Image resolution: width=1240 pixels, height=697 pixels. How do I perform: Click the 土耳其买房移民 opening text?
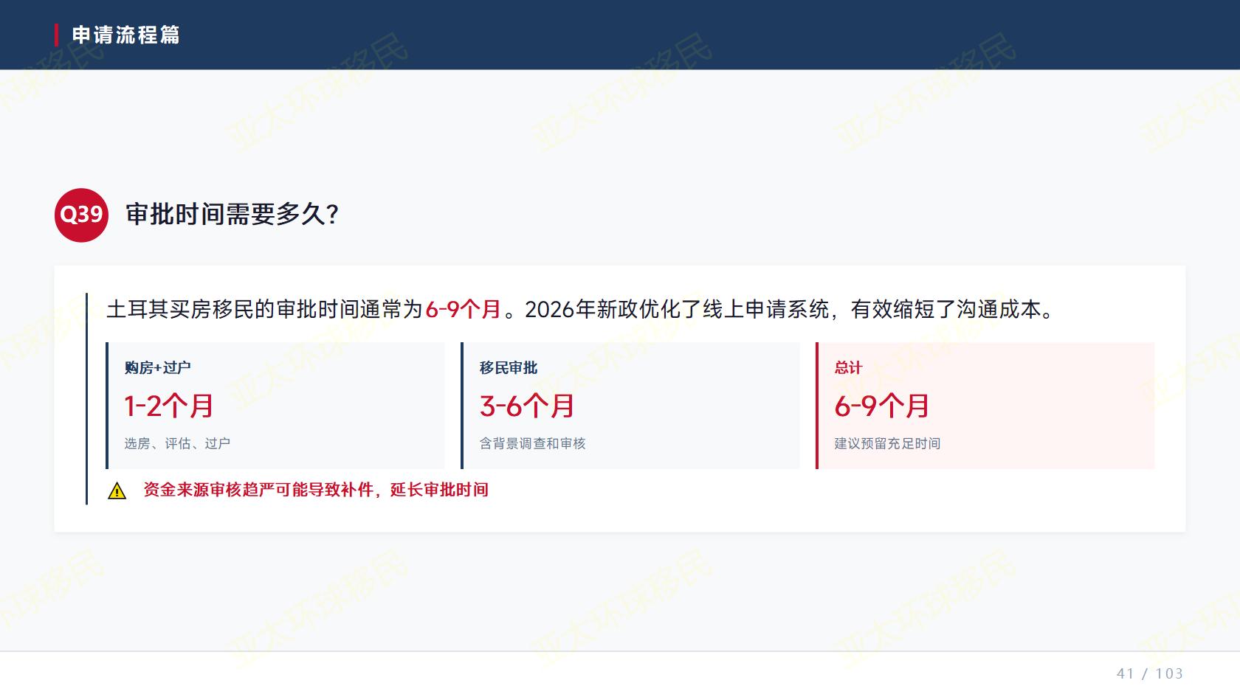pos(180,309)
